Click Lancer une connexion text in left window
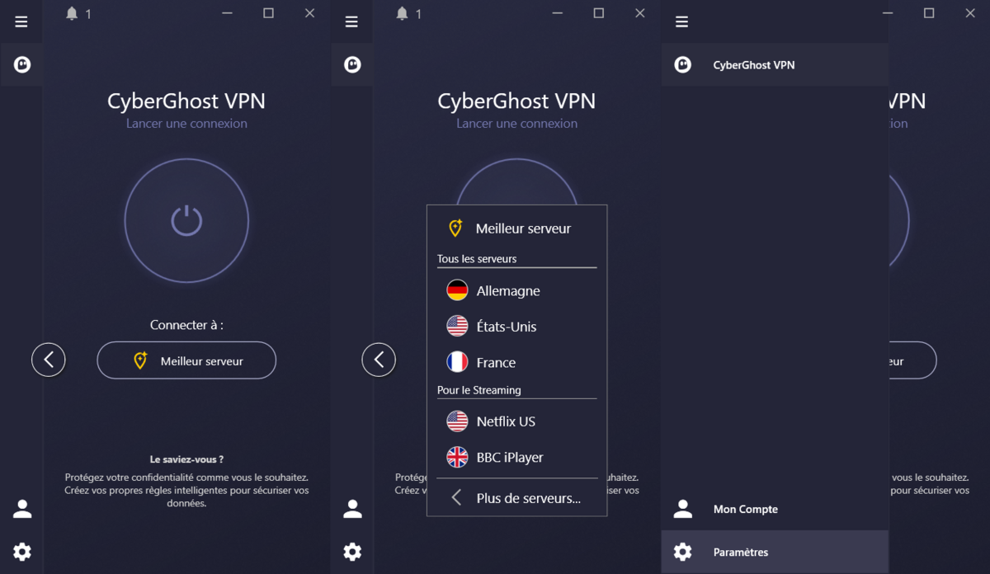 point(186,124)
